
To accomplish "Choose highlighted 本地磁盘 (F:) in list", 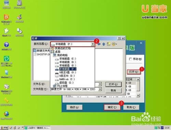I will pos(66,69).
